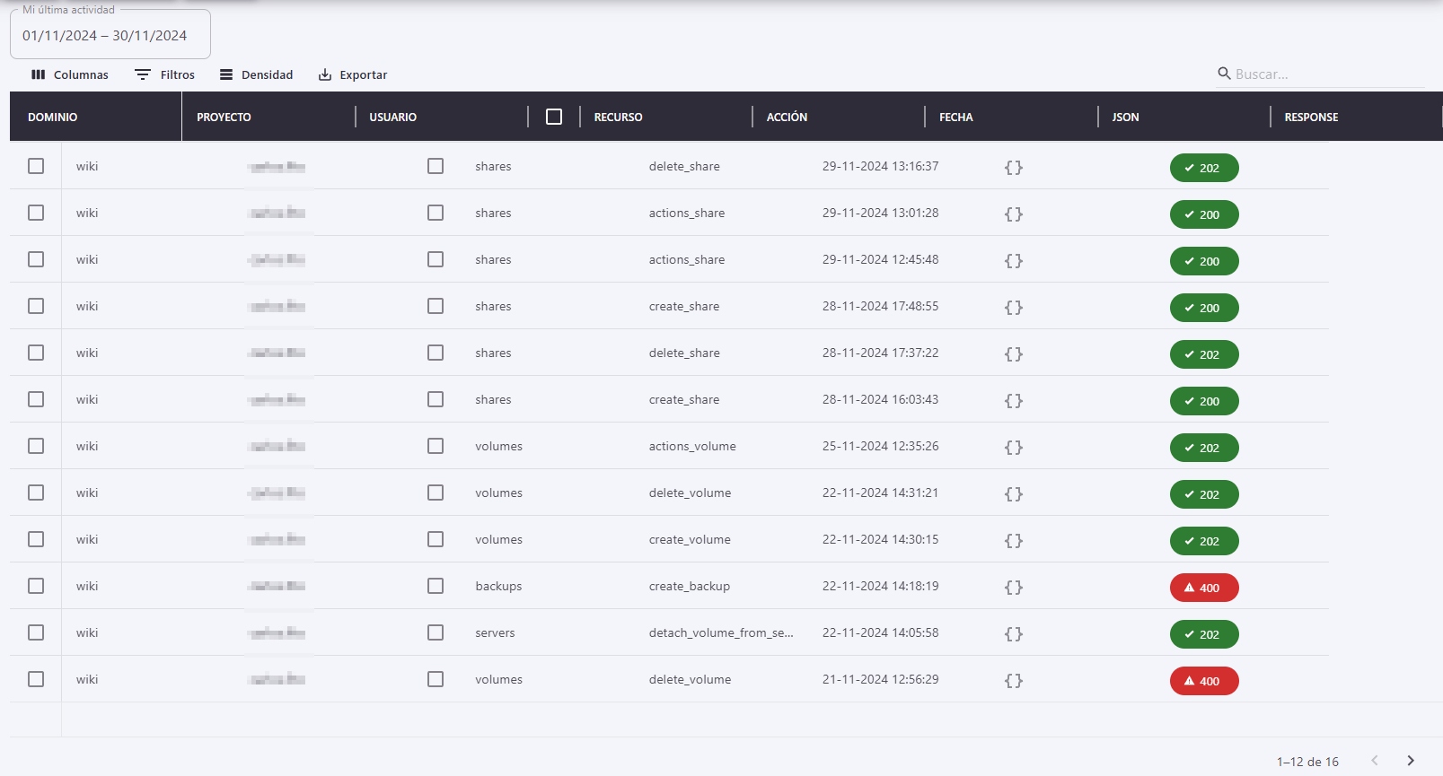Go to next page arrow
1443x776 pixels.
pyautogui.click(x=1410, y=761)
